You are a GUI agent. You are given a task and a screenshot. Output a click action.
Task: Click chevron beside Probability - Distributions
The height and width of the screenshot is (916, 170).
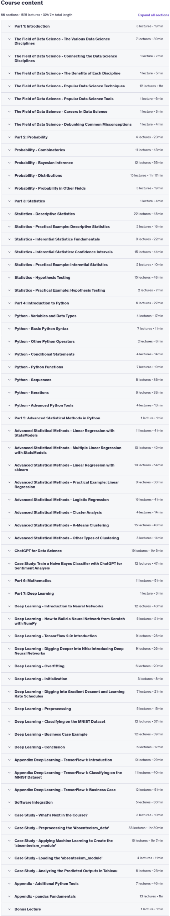click(9, 176)
